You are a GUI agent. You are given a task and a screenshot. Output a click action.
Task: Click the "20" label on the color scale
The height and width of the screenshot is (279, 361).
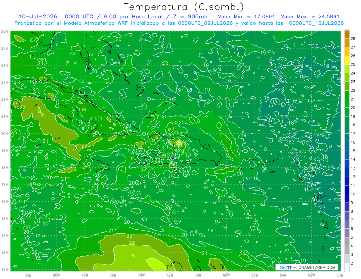point(353,107)
